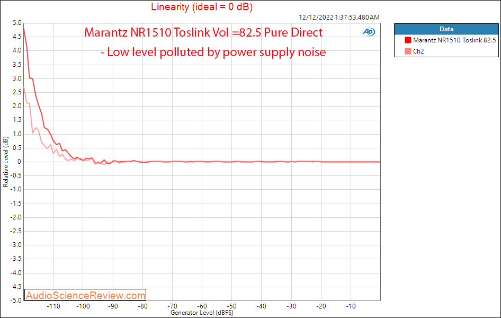This screenshot has height=318, width=501.
Task: Click the AP logo icon in the chart
Action: point(369,32)
